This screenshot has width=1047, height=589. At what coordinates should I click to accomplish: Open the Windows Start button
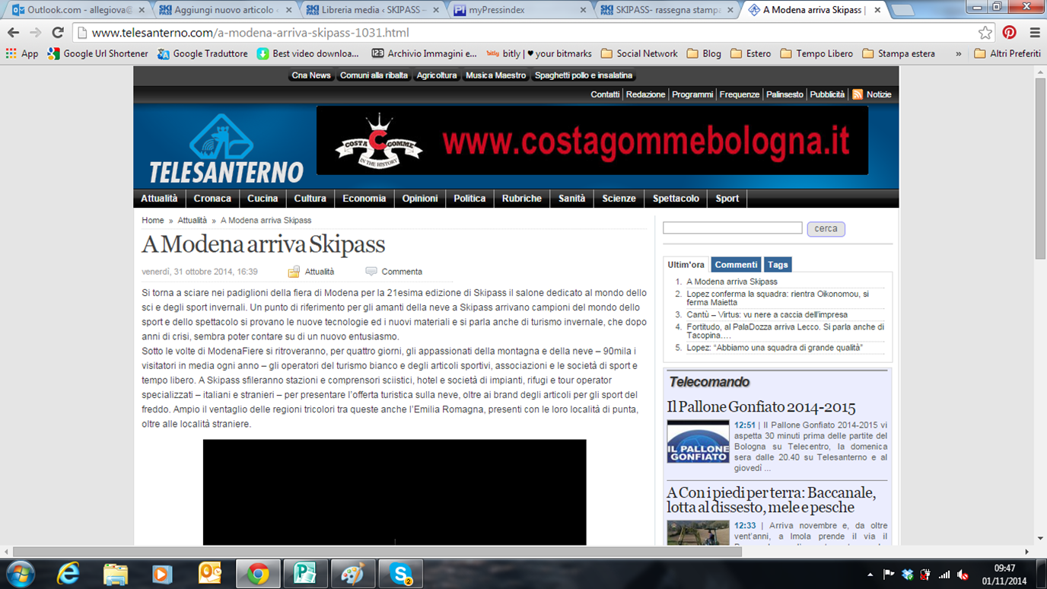click(x=20, y=573)
